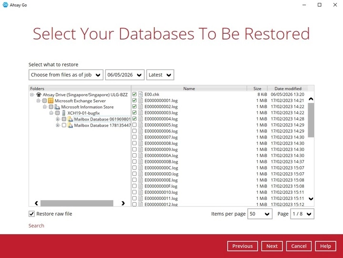Sort by Date modified column header
The height and width of the screenshot is (258, 343).
point(288,89)
